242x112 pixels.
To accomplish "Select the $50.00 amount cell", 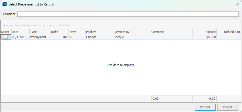I will pos(205,37).
